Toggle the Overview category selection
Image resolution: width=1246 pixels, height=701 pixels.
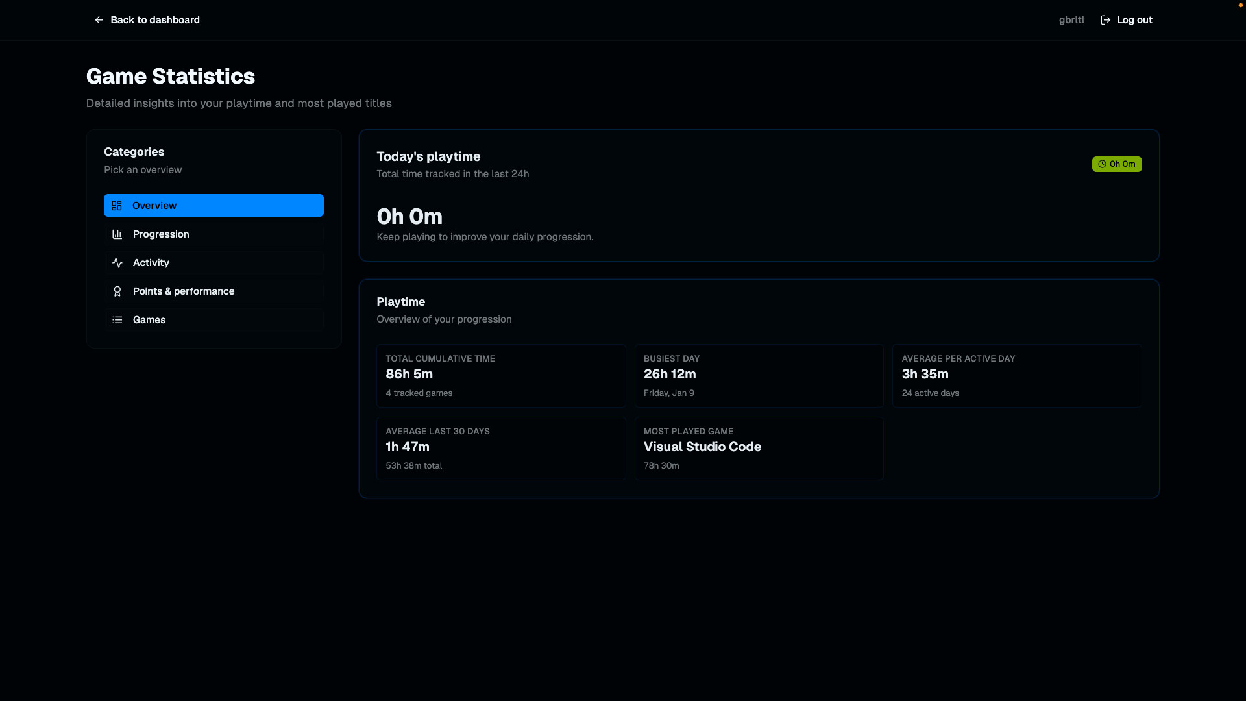214,206
